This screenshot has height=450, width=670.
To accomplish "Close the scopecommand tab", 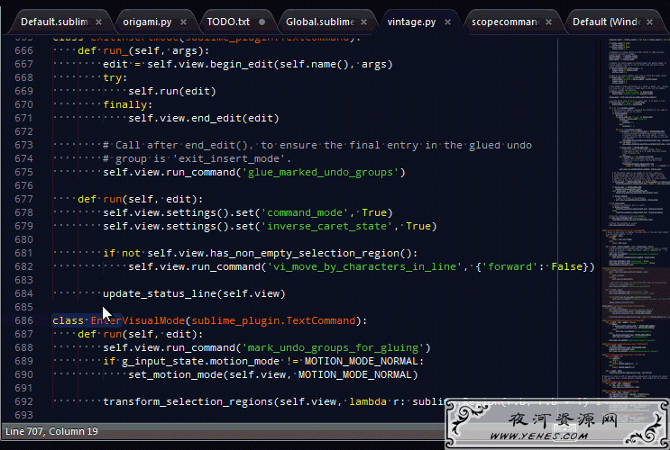I will click(548, 22).
